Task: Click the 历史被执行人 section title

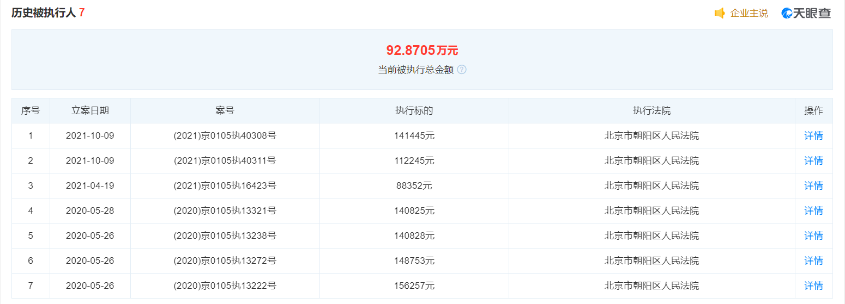Action: pos(44,13)
